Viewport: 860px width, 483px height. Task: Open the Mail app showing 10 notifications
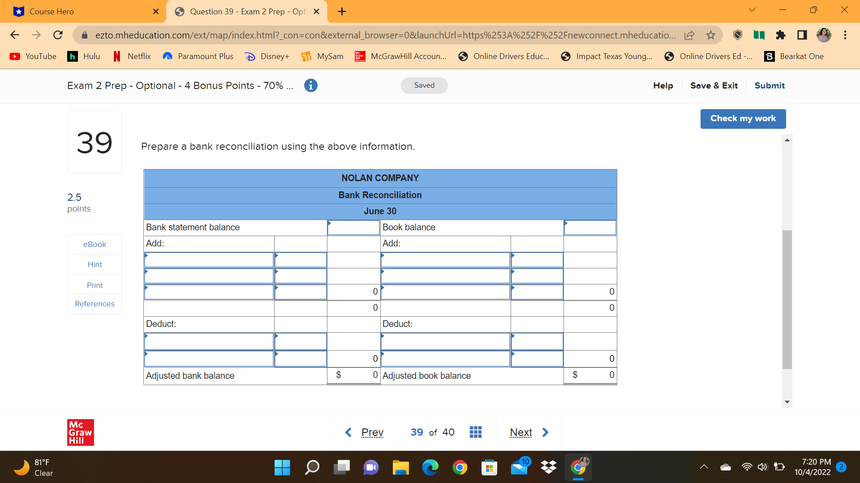point(519,467)
